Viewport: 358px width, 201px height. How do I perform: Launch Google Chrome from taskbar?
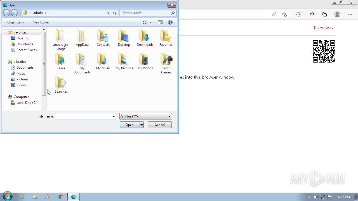pos(61,197)
